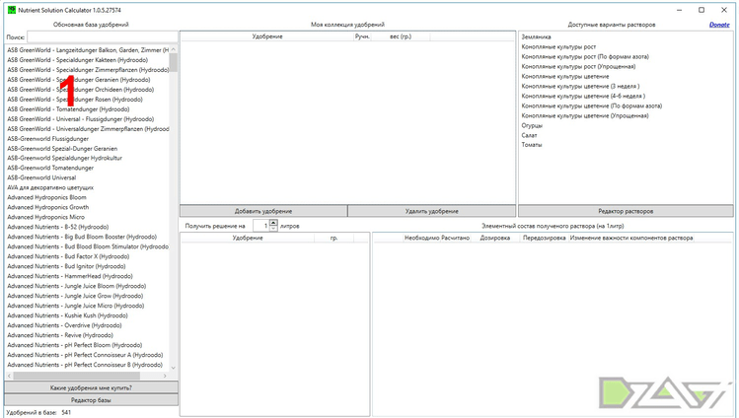Click horizontal scrollbar right arrow under list
The height and width of the screenshot is (418, 739).
click(165, 376)
